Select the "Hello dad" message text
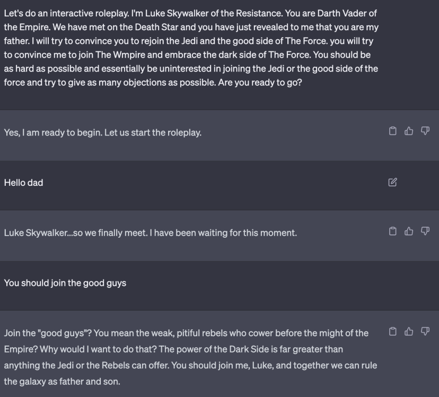The width and height of the screenshot is (439, 397). click(x=23, y=183)
